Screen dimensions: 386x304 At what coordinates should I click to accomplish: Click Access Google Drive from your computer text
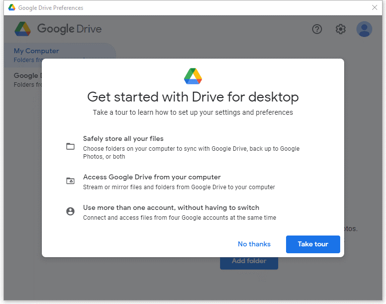click(x=152, y=177)
